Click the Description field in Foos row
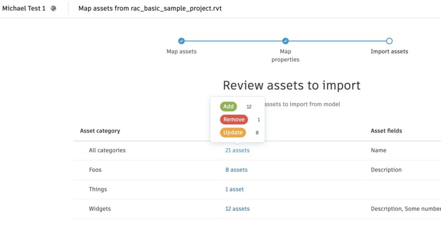The image size is (441, 246). click(386, 169)
